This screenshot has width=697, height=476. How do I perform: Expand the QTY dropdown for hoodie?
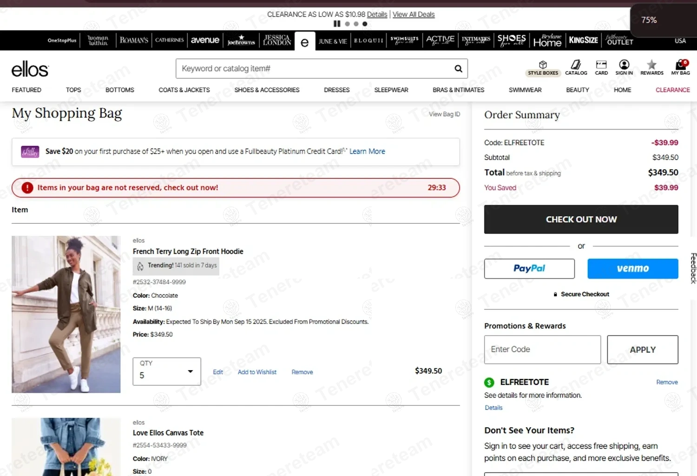point(167,372)
